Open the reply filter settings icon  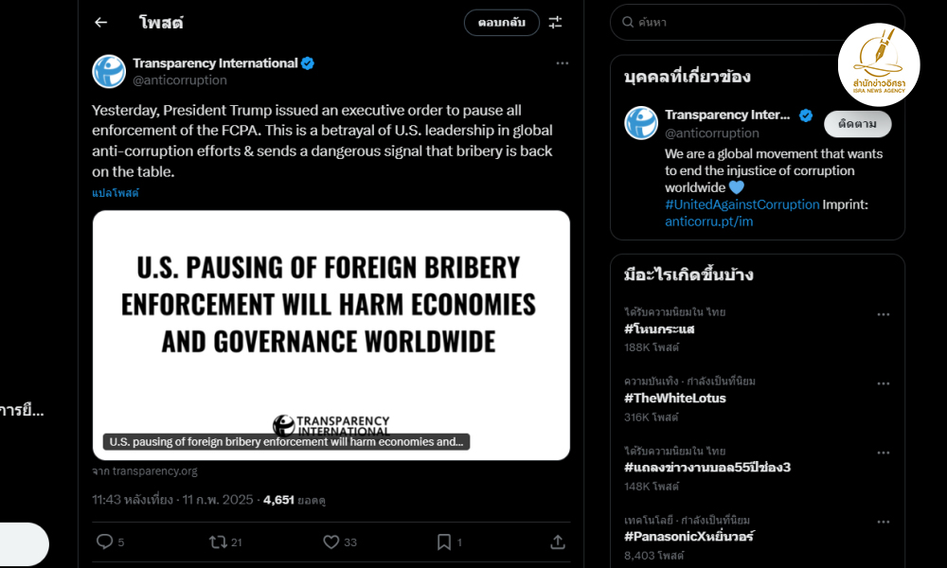(x=556, y=23)
